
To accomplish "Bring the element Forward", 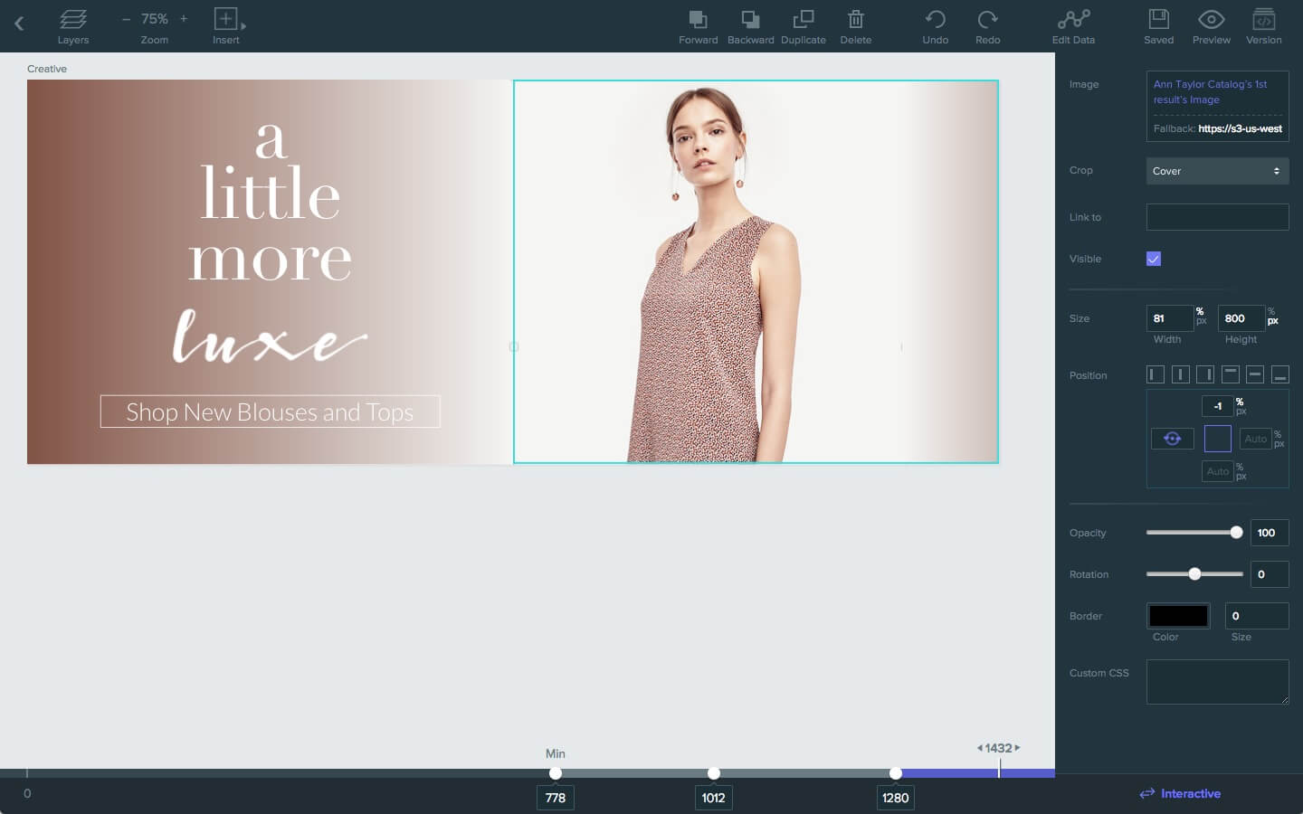I will pos(698,25).
